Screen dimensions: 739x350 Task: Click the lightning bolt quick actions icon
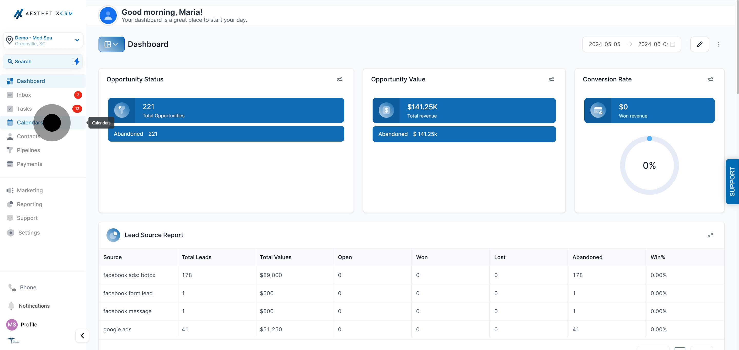point(76,61)
